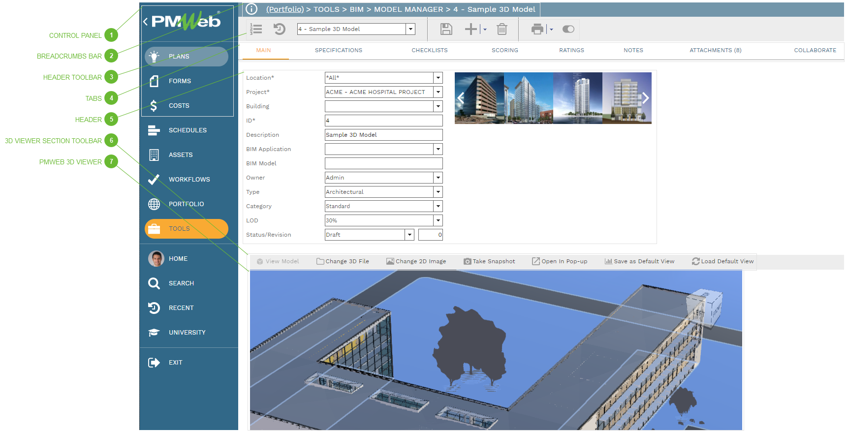Open the Type dropdown showing Architectural
Viewport: 847px width, 433px height.
[438, 192]
